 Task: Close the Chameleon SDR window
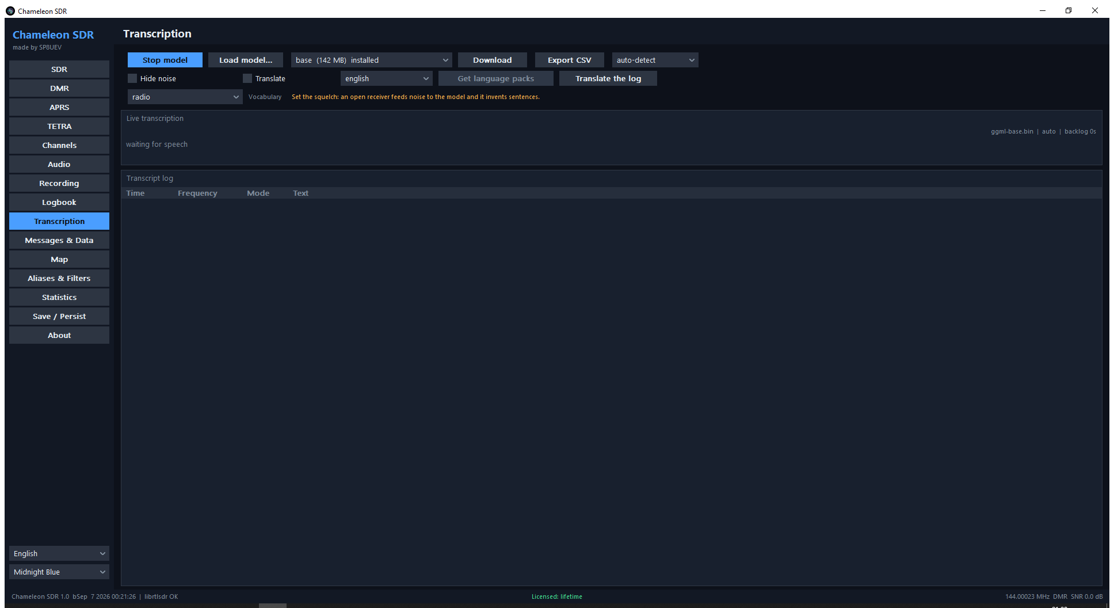pyautogui.click(x=1095, y=10)
